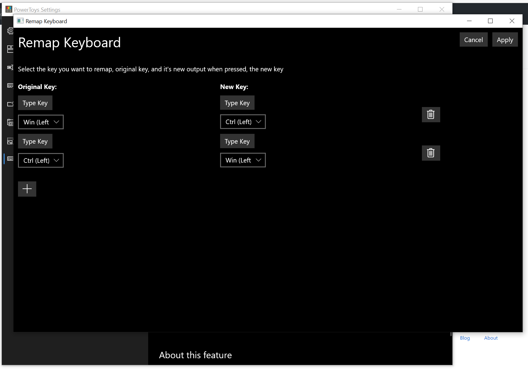Screen dimensions: 528x375
Task: Delete the Ctrl to Win remapping row
Action: coord(431,153)
